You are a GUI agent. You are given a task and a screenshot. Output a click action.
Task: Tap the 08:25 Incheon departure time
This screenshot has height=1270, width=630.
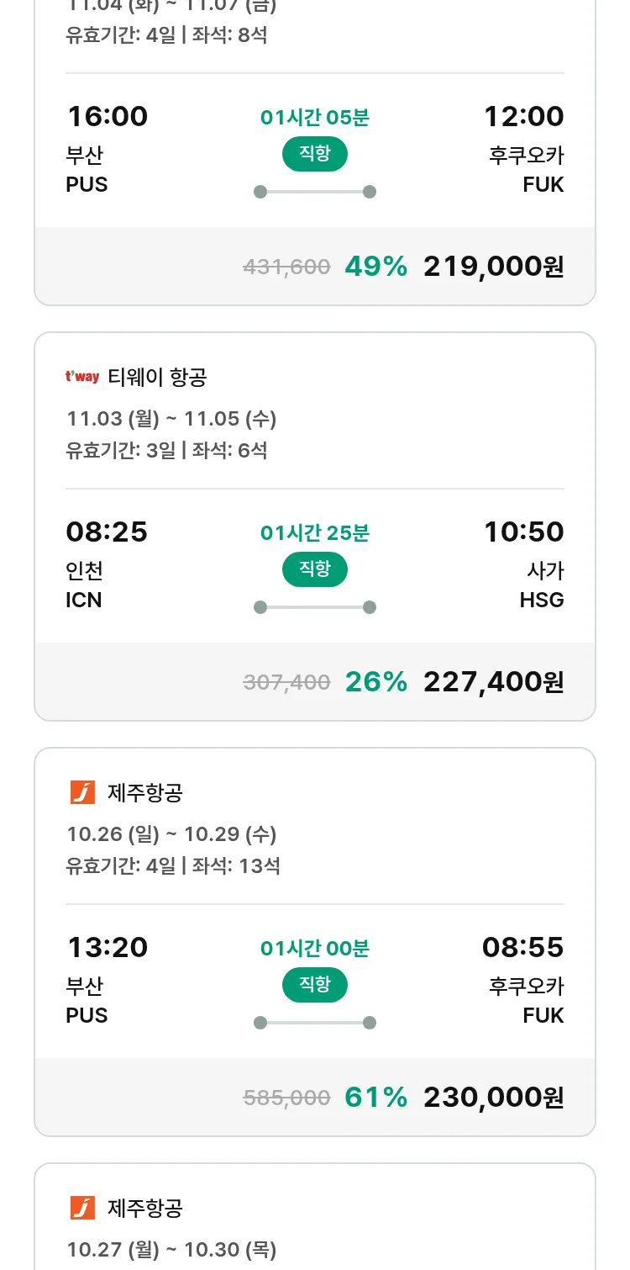click(x=107, y=532)
